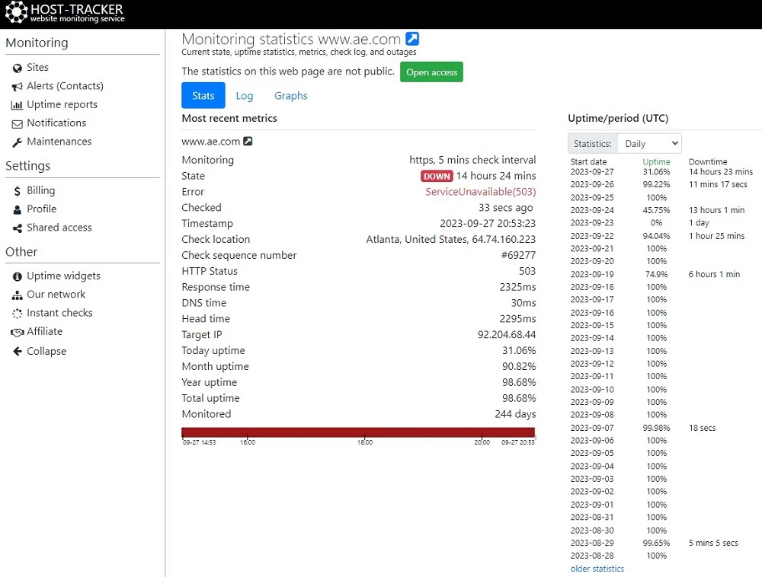Collapse the sidebar using Collapse link

point(46,351)
